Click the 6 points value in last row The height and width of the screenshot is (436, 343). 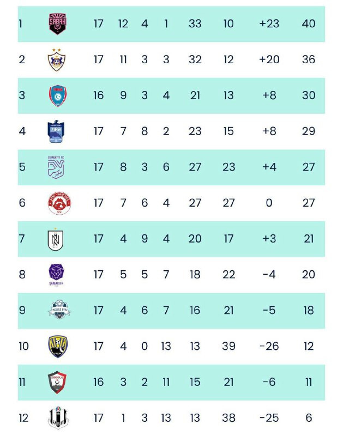pos(309,418)
